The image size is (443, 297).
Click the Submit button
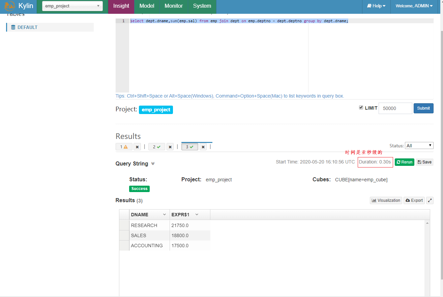coord(423,108)
